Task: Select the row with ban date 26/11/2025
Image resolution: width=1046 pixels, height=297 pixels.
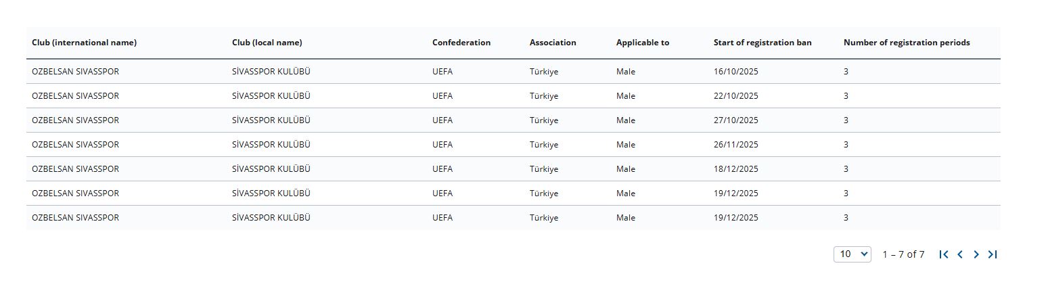Action: (735, 145)
